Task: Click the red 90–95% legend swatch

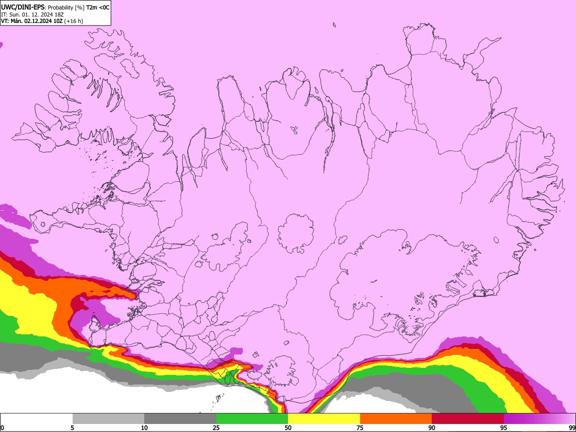Action: [468, 418]
